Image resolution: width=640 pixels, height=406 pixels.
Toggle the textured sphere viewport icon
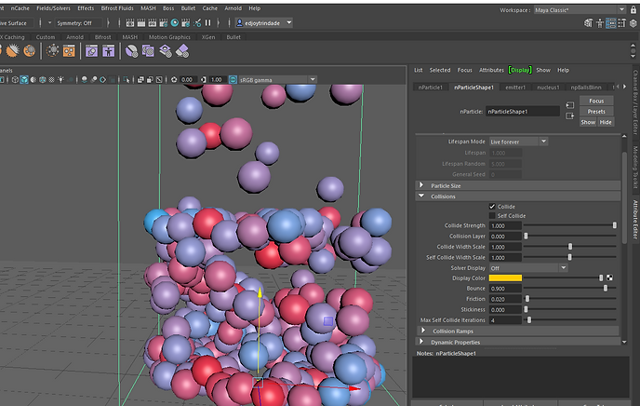43,80
